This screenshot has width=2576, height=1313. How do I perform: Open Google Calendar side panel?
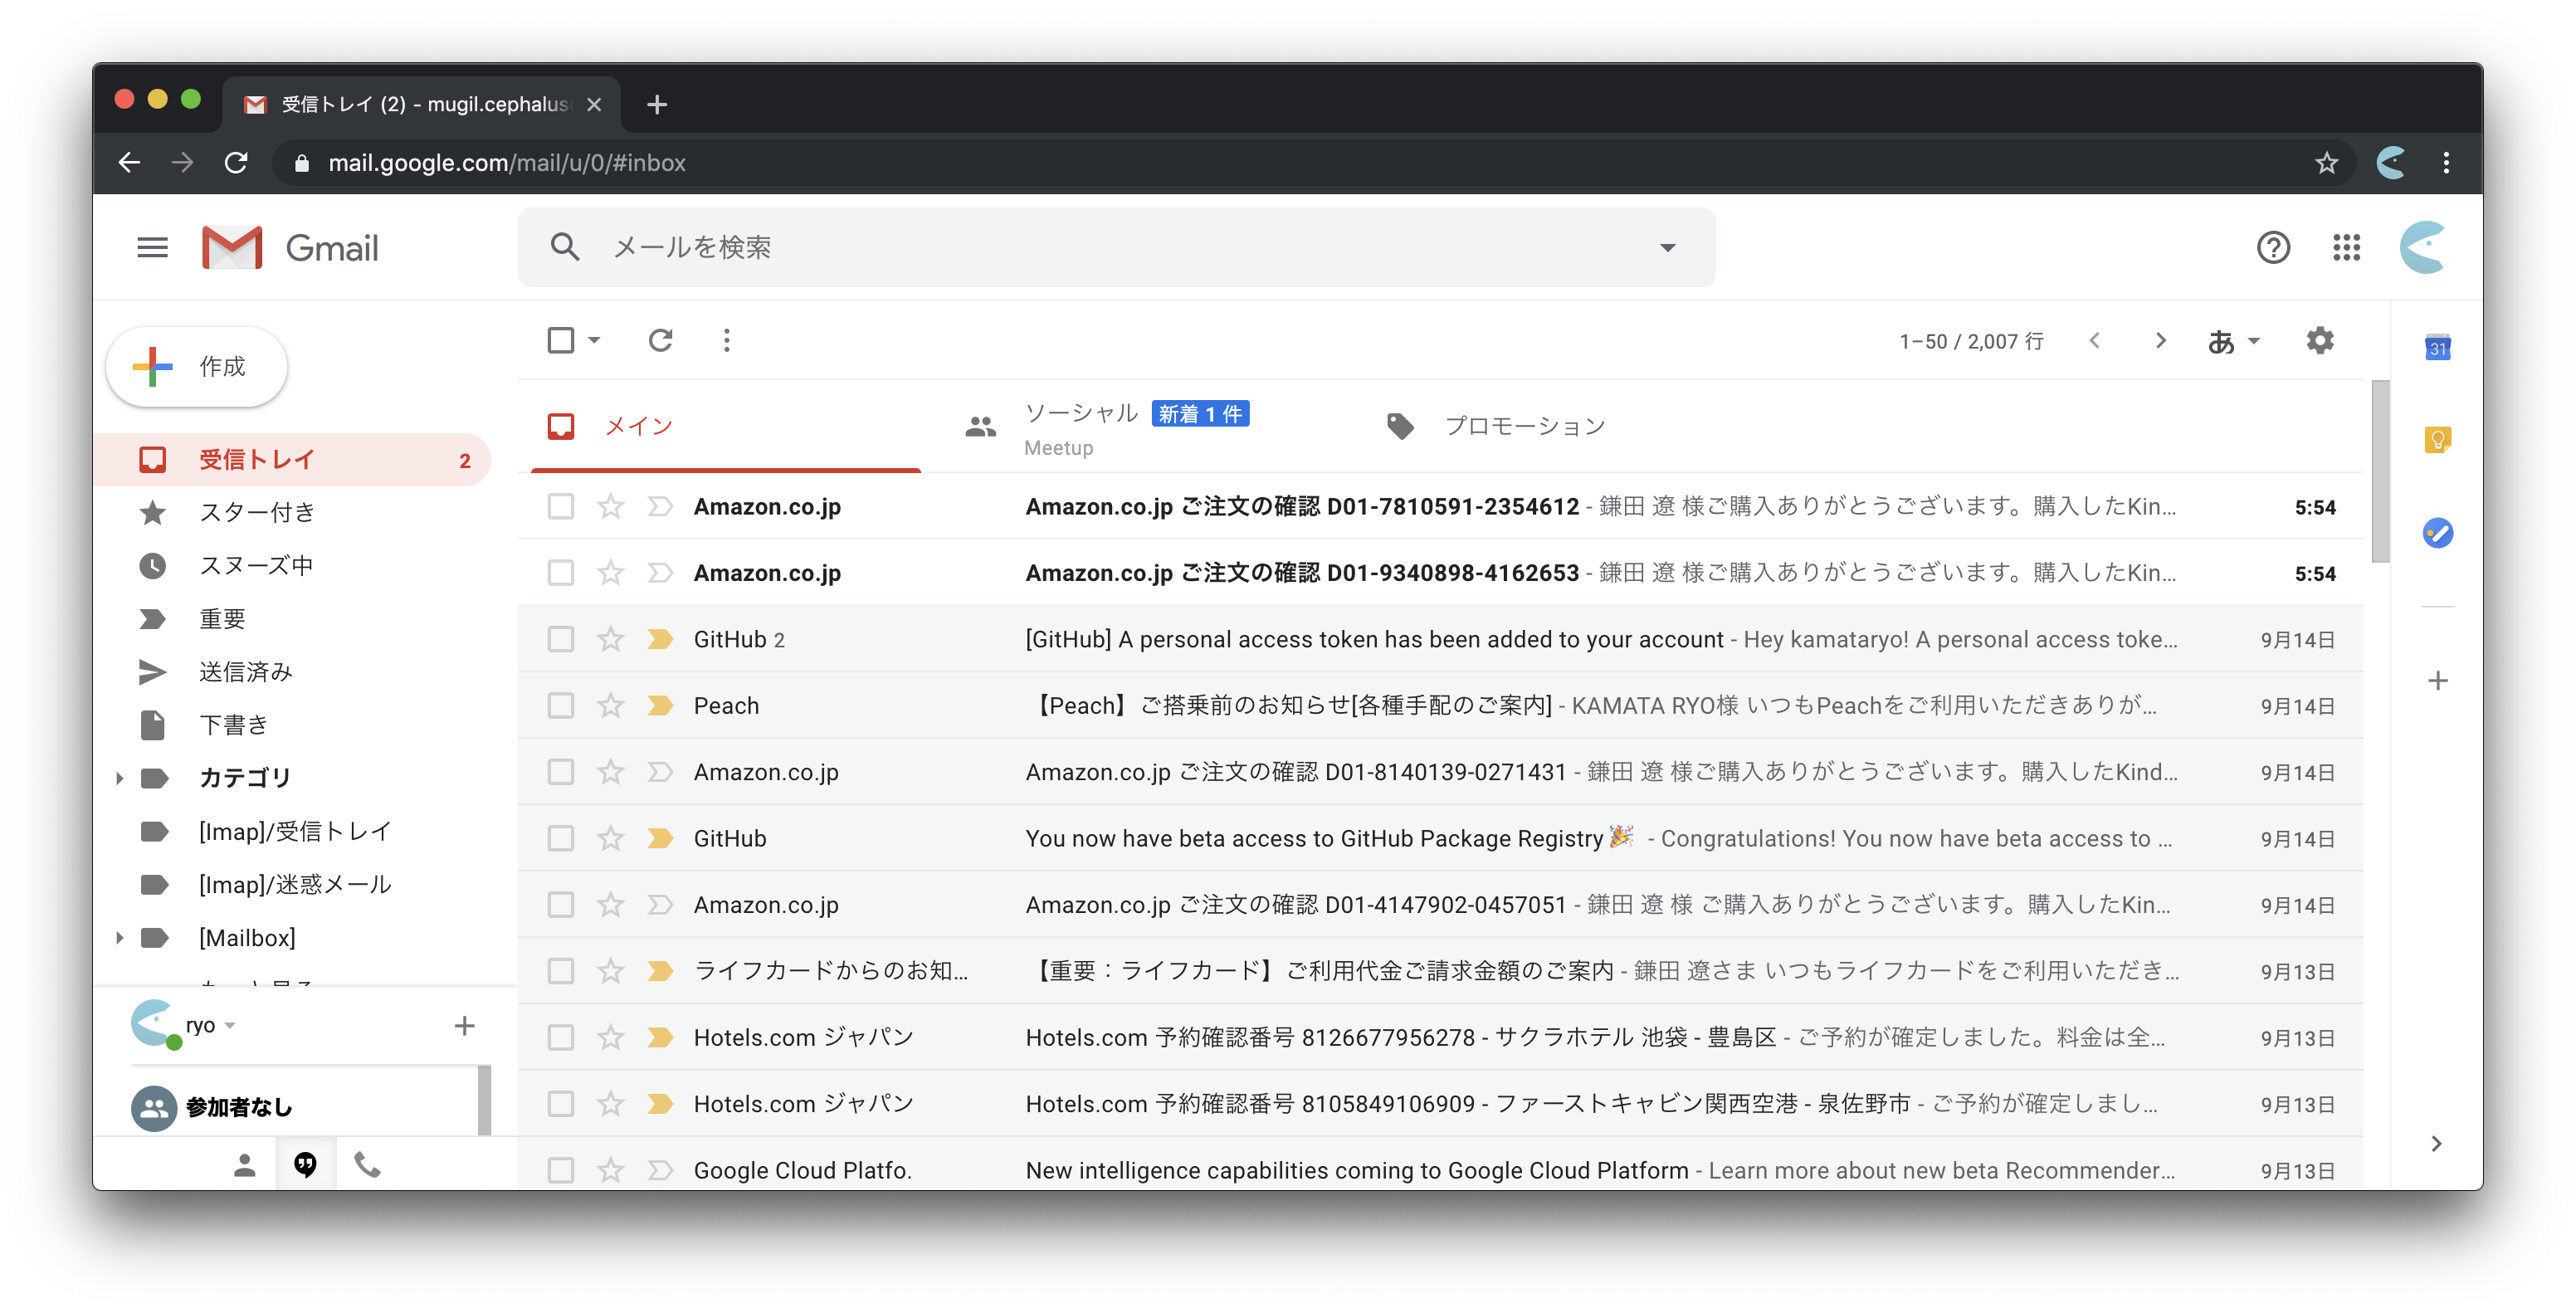[2437, 348]
